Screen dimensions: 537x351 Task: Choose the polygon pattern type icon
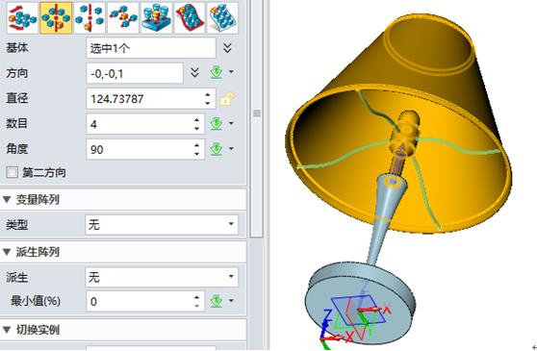[x=89, y=17]
